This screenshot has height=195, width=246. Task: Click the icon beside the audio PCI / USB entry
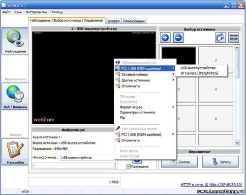[x=118, y=135]
